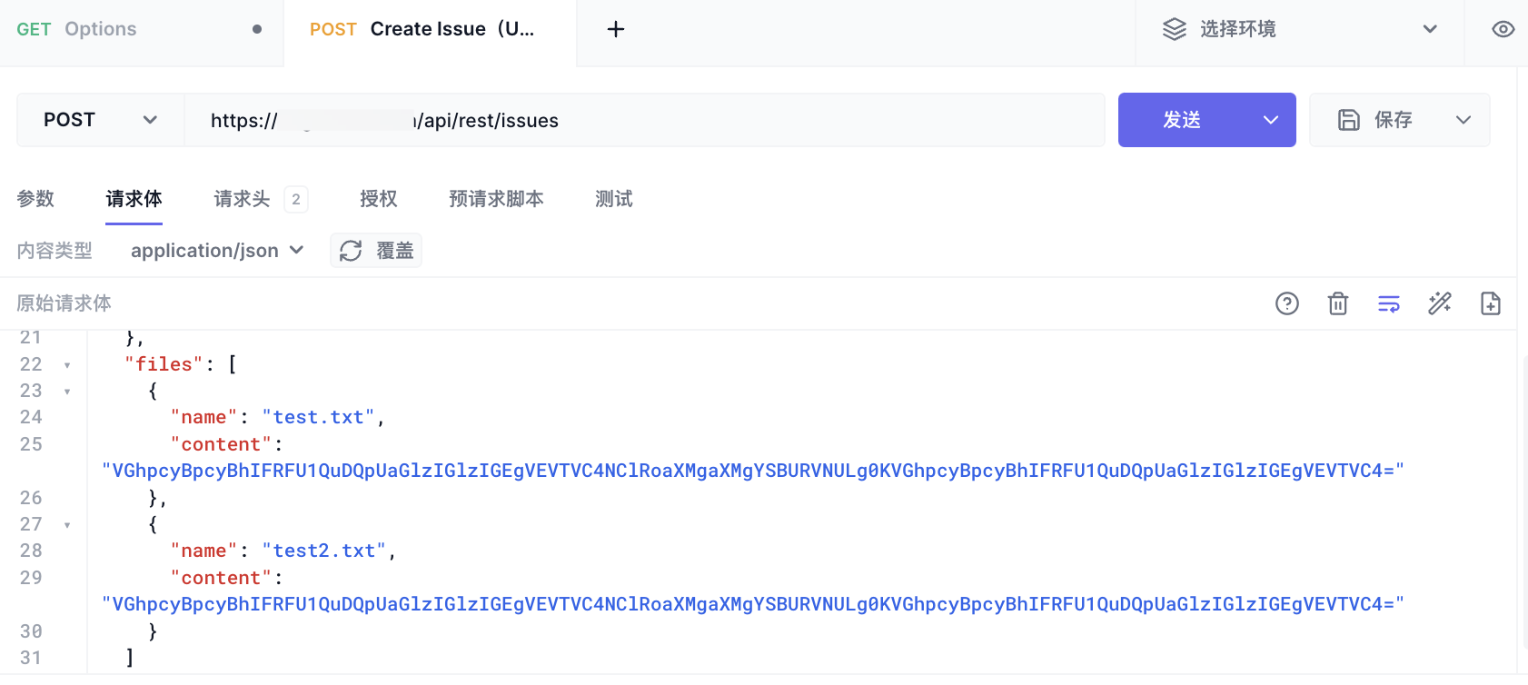
Task: Open the 测试 tab
Action: (613, 199)
